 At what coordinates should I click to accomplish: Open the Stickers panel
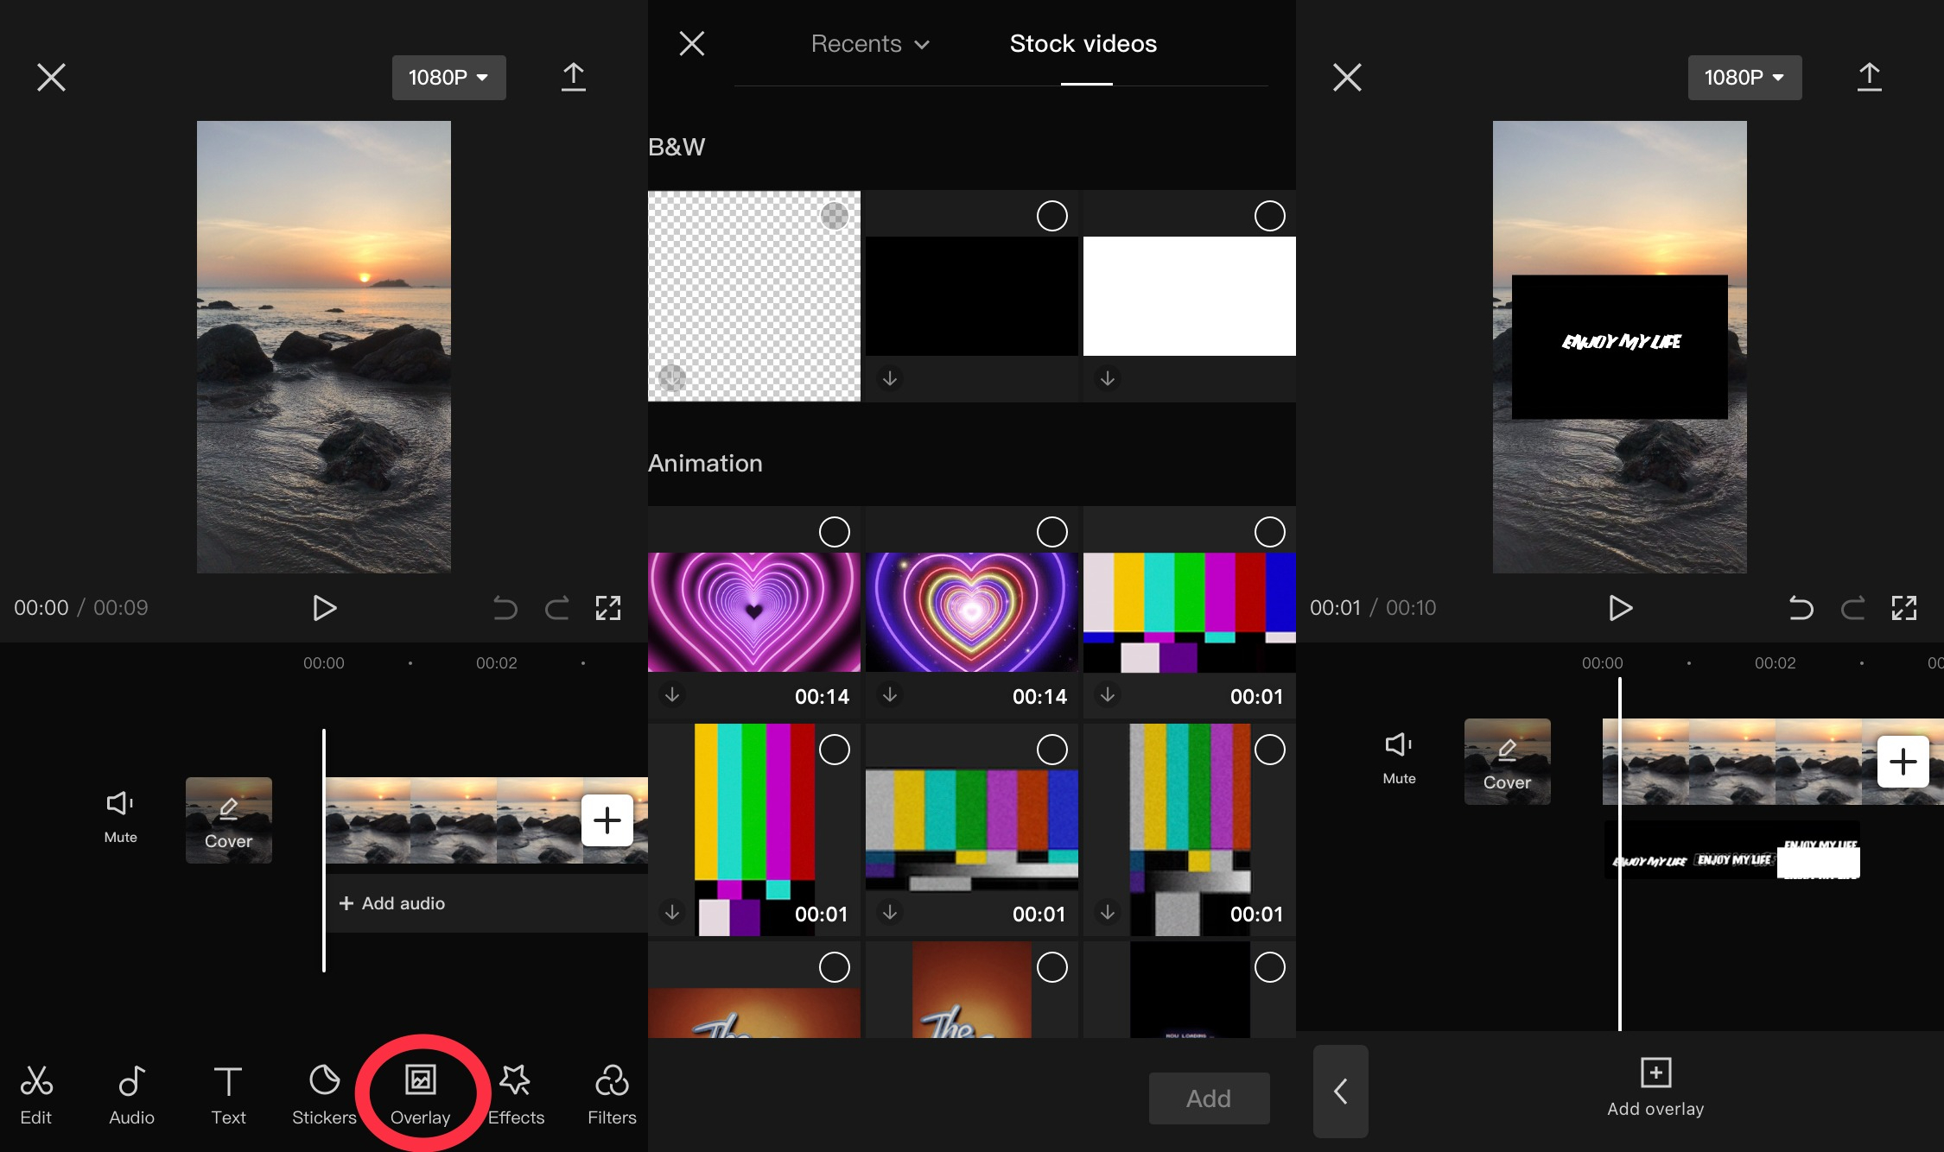tap(324, 1094)
